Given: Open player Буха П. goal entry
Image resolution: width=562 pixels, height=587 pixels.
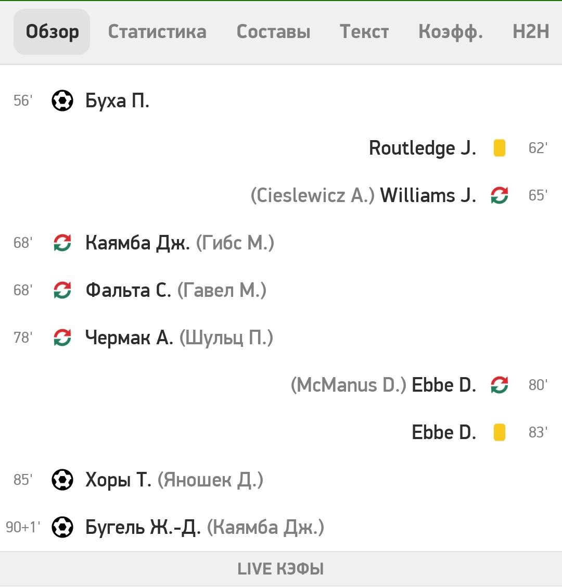Looking at the screenshot, I should click(x=117, y=101).
